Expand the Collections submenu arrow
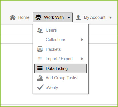Viewport: 118px width, 107px height. coord(82,40)
